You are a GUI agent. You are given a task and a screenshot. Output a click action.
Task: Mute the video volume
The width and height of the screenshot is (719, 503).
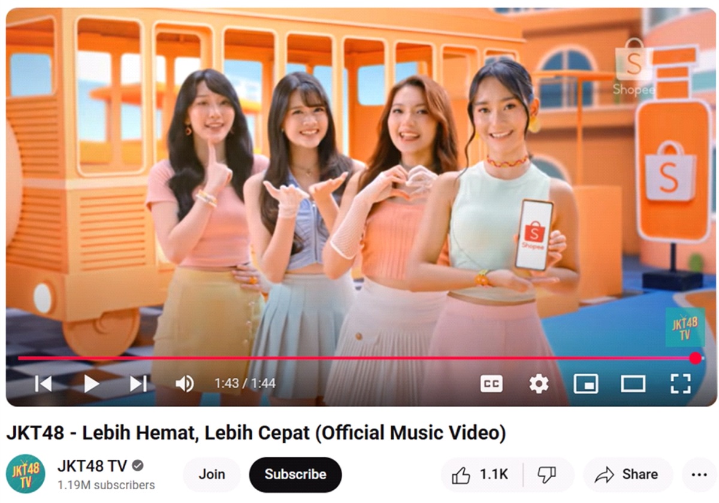(185, 383)
